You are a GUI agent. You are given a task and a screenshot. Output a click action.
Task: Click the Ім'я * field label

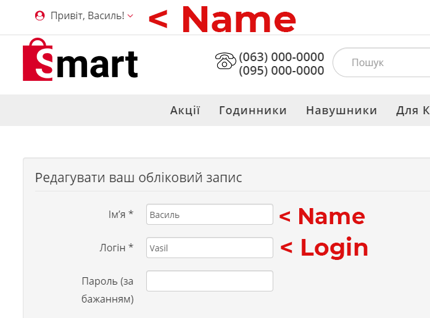121,214
